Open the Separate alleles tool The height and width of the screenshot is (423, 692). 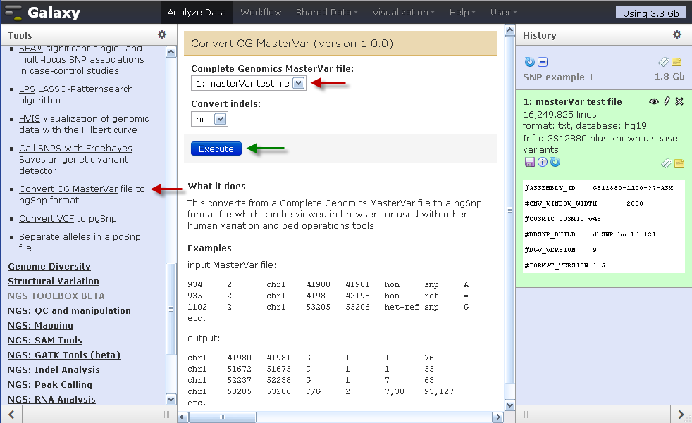pos(55,236)
